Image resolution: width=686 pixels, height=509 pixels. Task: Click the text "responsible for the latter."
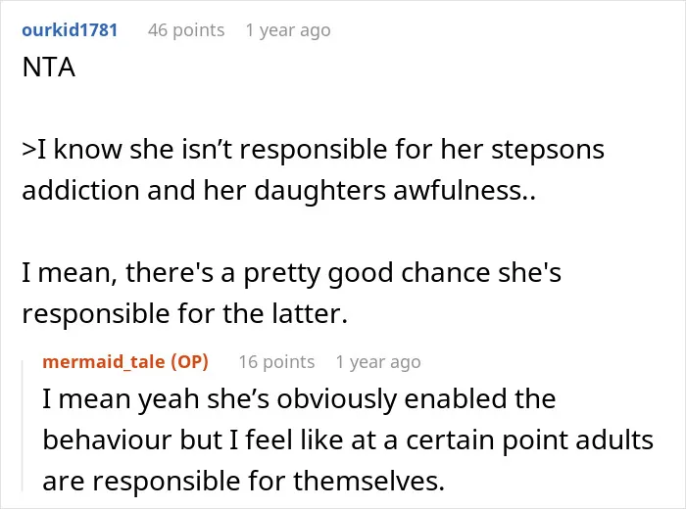pyautogui.click(x=185, y=313)
